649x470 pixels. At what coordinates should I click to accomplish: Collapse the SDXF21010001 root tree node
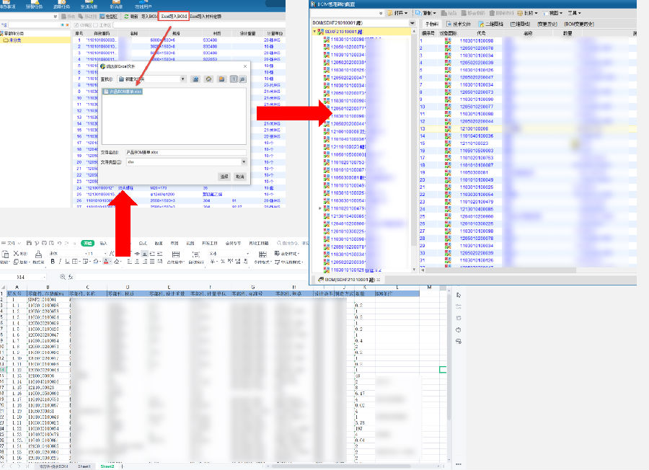tap(314, 32)
